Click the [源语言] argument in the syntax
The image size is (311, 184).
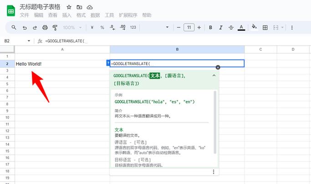coord(174,76)
